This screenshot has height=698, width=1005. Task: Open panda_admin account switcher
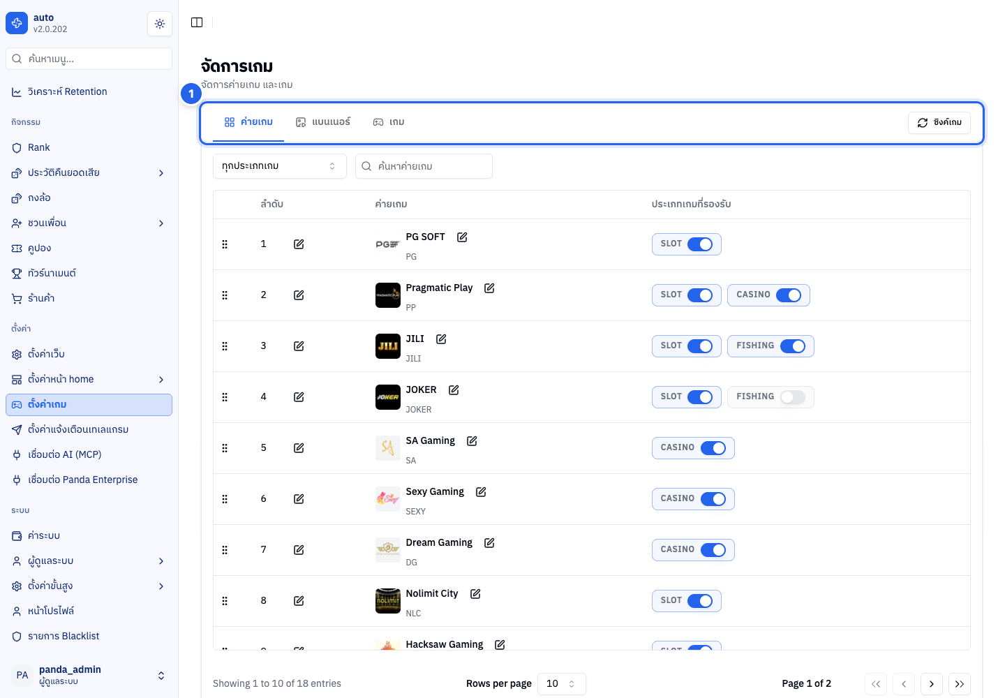coord(89,675)
